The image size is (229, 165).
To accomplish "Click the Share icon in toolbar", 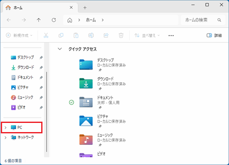I will tap(106, 35).
